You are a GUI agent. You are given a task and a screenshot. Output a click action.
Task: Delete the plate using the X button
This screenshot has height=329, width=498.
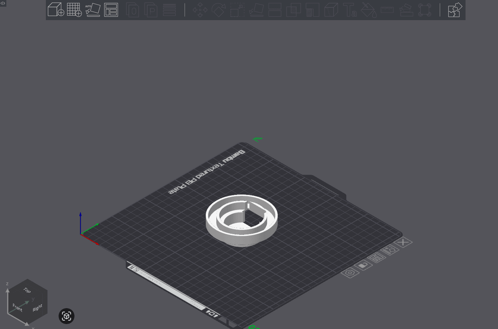[x=404, y=242]
